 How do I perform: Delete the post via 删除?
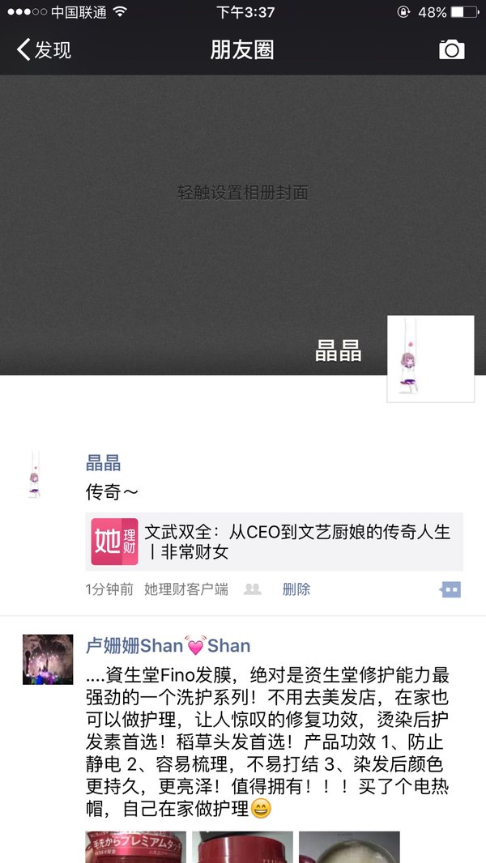tap(296, 589)
